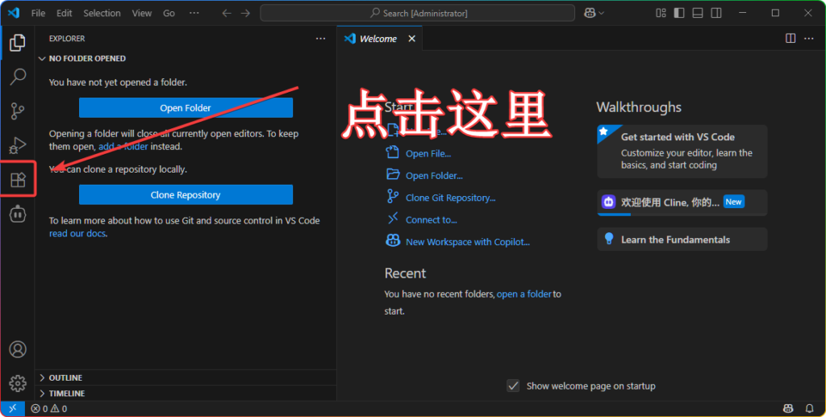Open Learn the Fundamentals walkthrough
The image size is (826, 417).
pyautogui.click(x=682, y=240)
